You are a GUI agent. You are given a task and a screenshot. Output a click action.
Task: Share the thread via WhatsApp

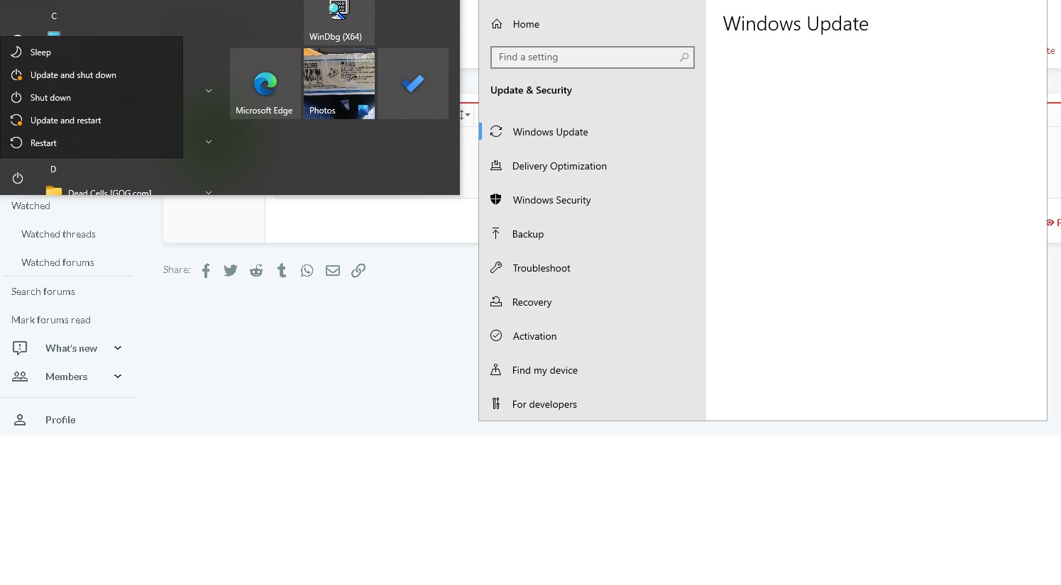307,270
